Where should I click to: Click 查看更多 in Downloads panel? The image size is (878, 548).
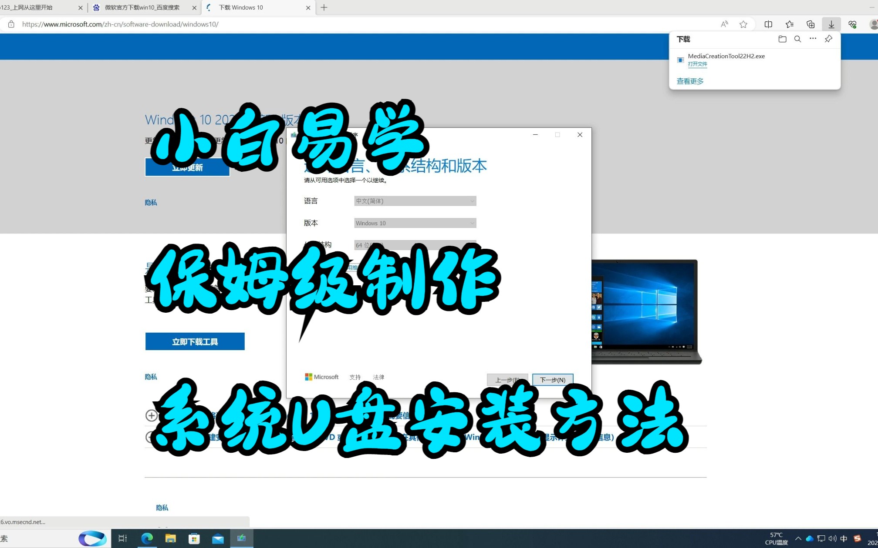click(x=690, y=81)
